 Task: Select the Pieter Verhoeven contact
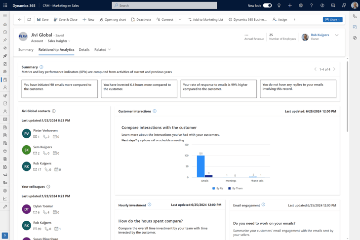tap(45, 130)
